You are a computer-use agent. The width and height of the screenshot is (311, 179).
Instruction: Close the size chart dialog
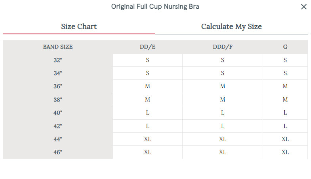click(304, 7)
